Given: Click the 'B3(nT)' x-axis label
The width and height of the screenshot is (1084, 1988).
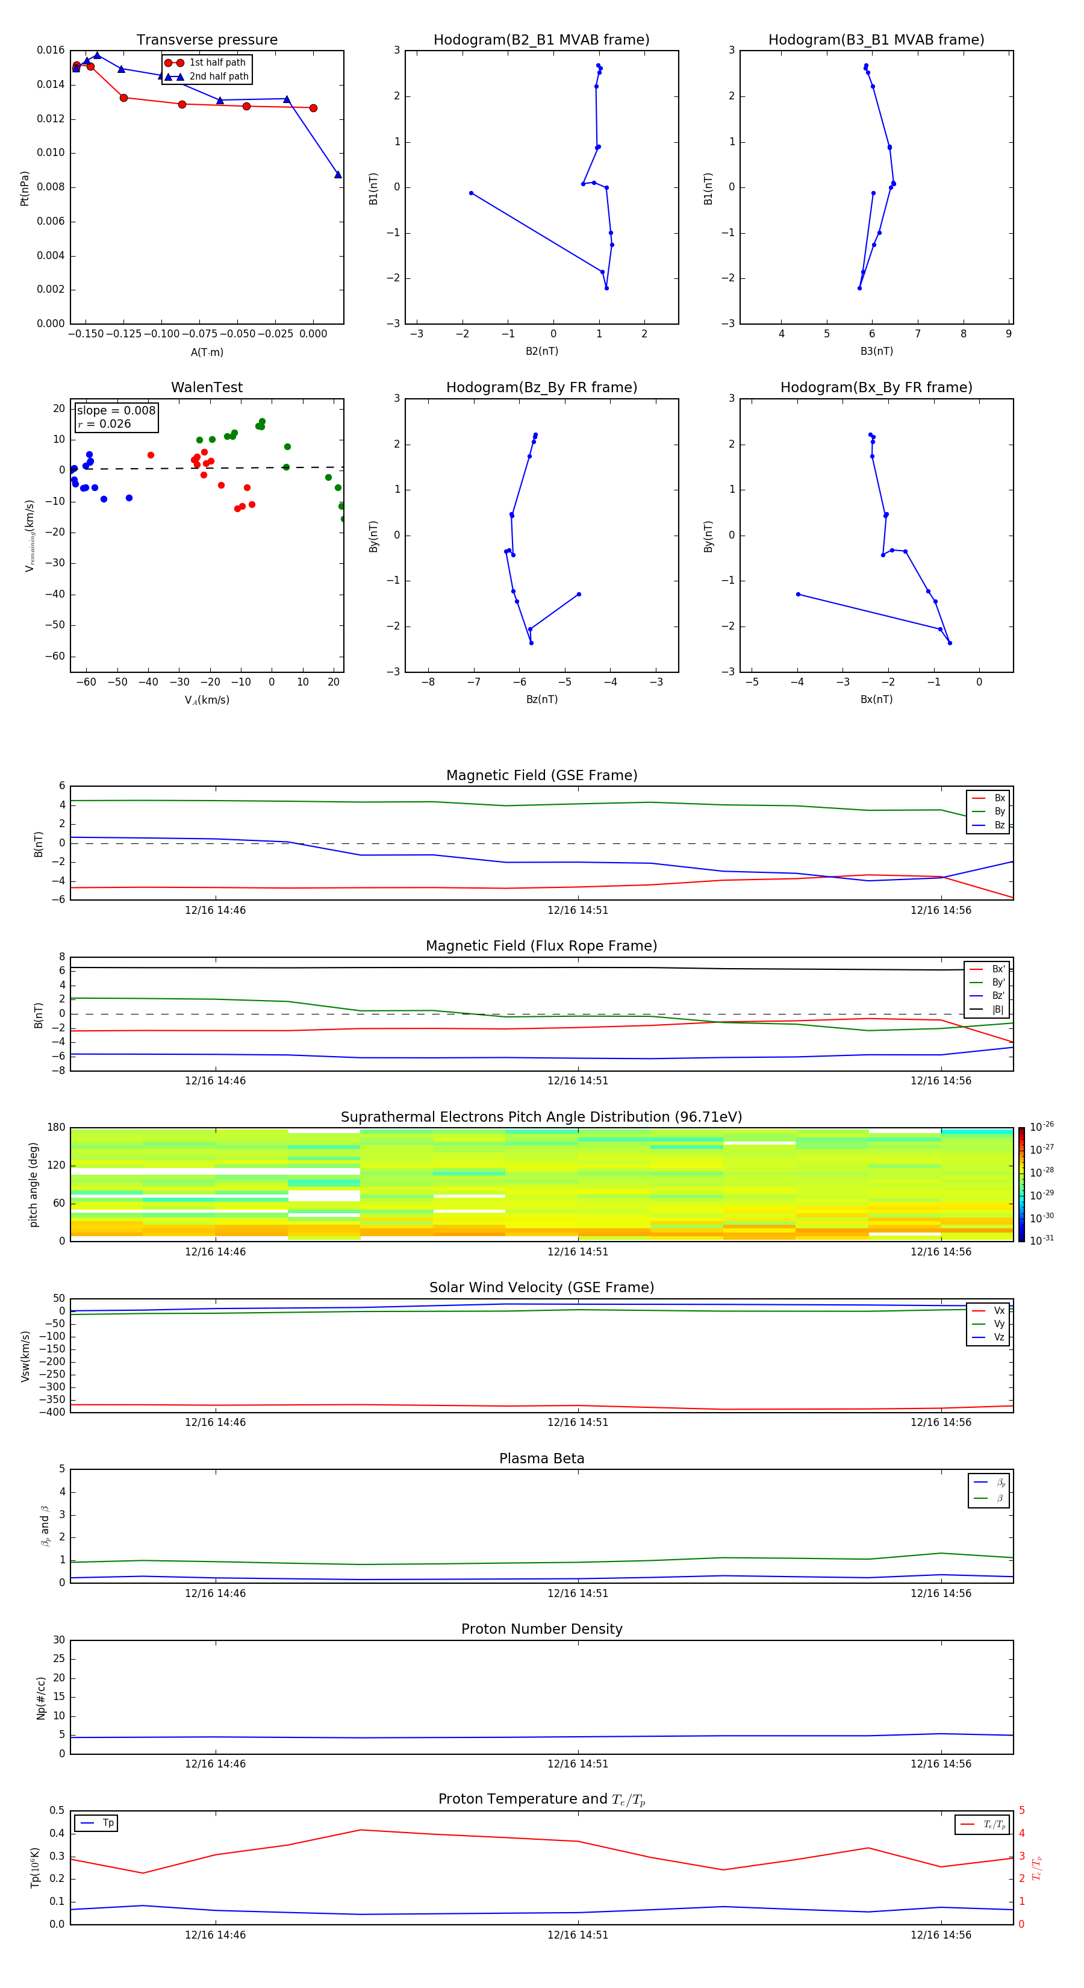Looking at the screenshot, I should tap(876, 351).
